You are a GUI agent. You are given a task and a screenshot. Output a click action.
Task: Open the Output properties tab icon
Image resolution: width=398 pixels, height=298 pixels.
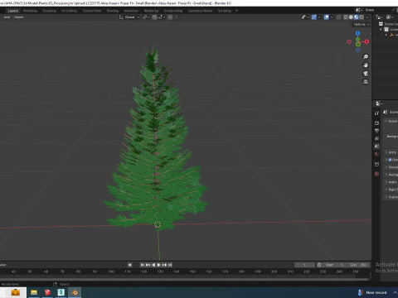coord(376,131)
